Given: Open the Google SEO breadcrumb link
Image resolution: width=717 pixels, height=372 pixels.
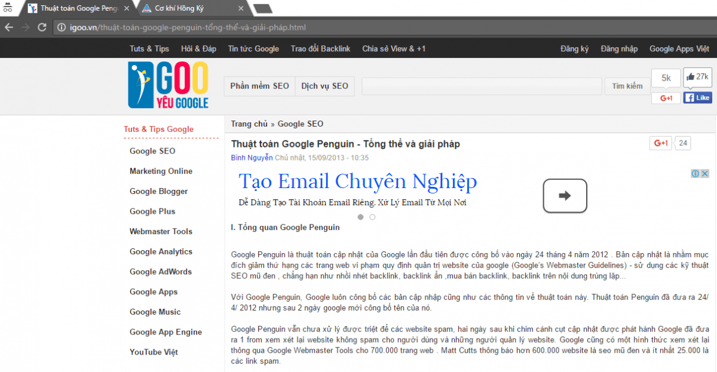Looking at the screenshot, I should point(300,124).
